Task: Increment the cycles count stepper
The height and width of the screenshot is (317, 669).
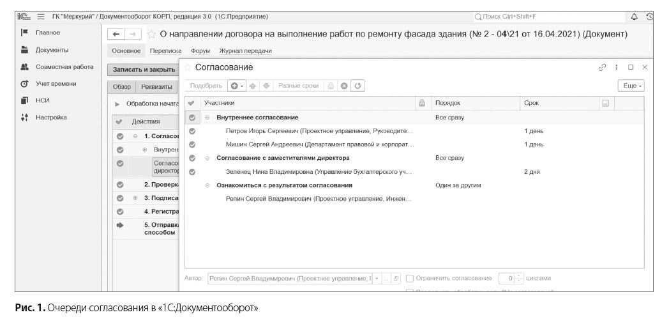Action: coord(518,276)
